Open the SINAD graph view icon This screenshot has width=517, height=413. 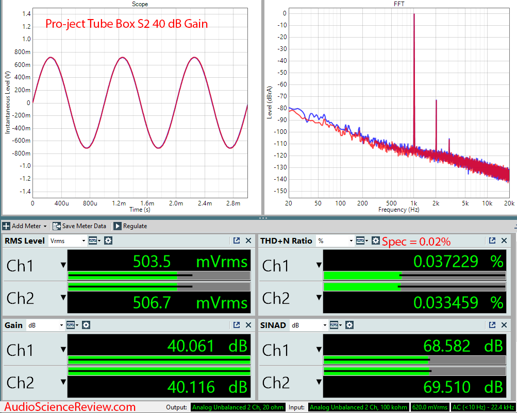(335, 325)
